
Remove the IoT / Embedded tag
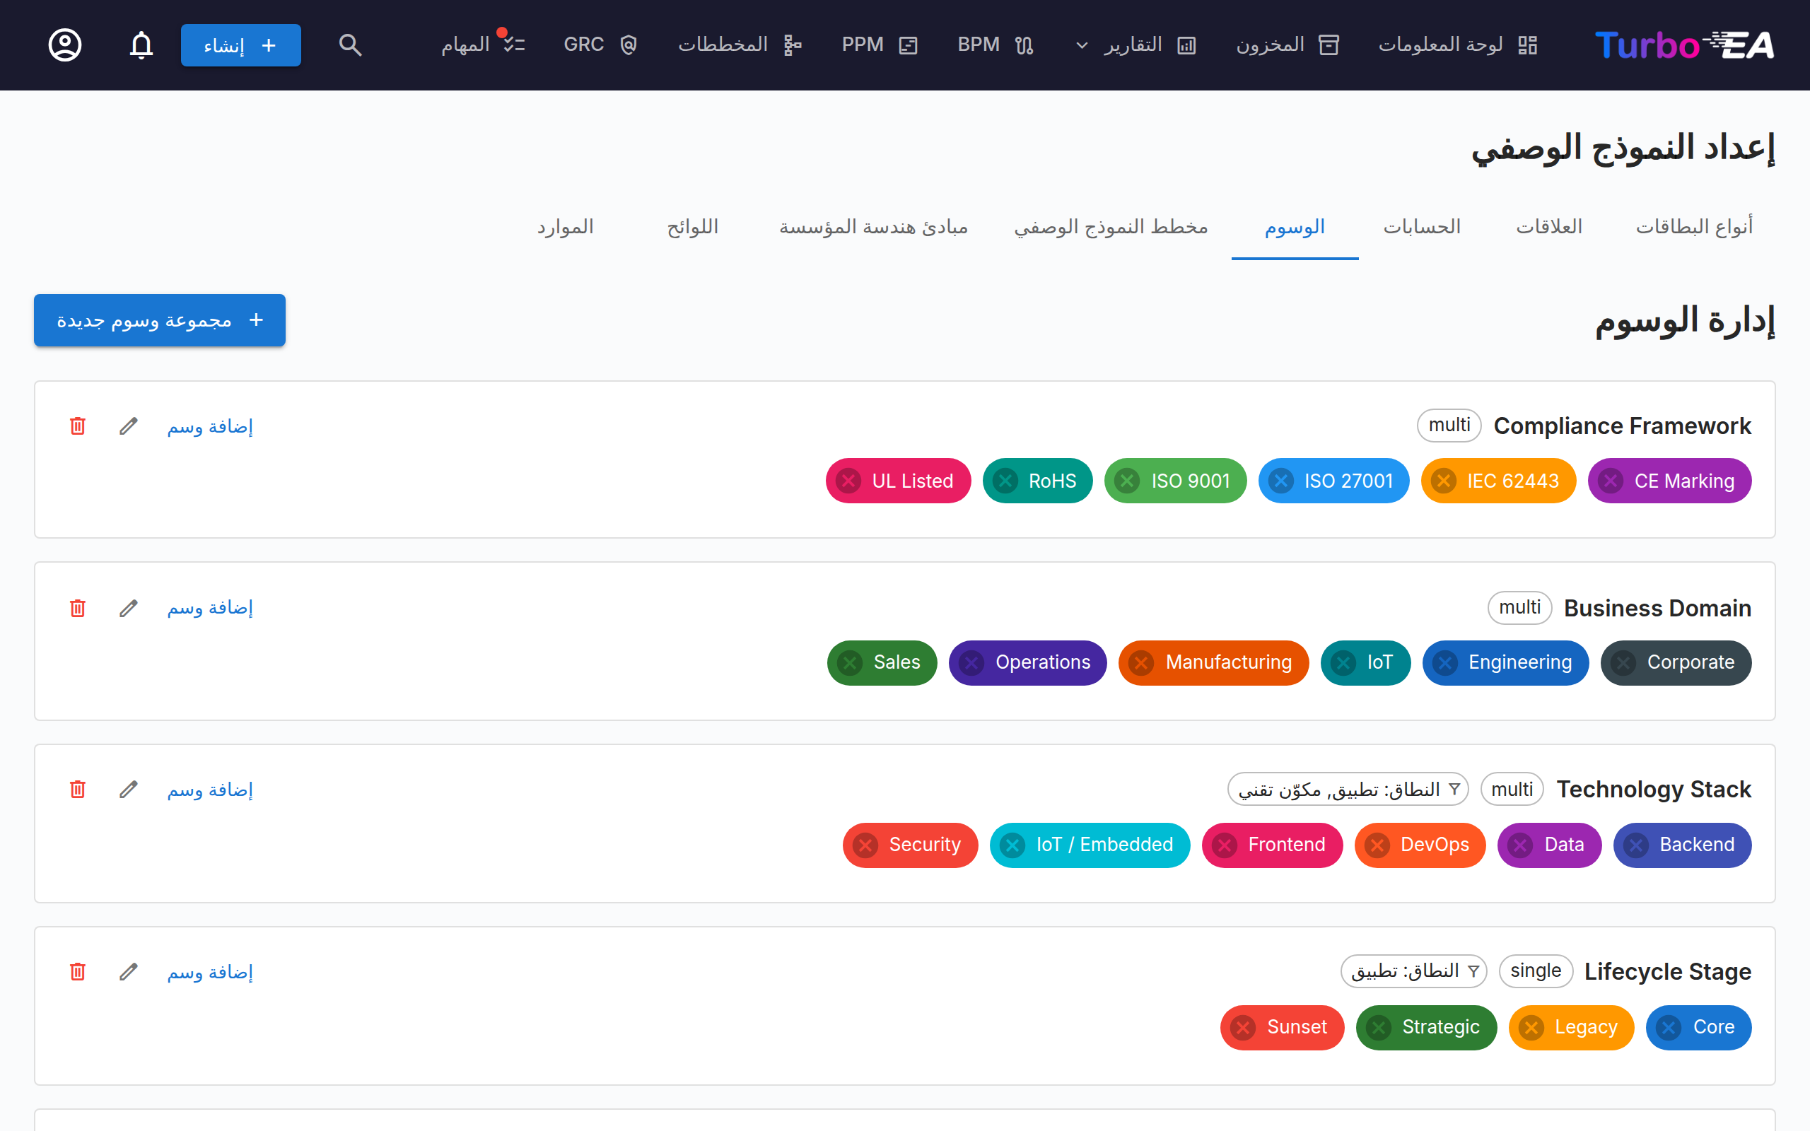(x=1012, y=845)
